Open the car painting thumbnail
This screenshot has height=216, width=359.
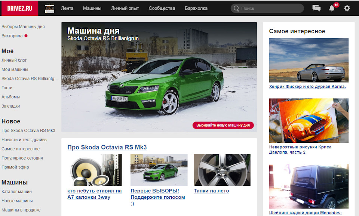tap(309, 121)
